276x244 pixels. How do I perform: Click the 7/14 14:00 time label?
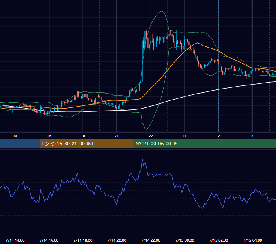[x=15, y=240]
